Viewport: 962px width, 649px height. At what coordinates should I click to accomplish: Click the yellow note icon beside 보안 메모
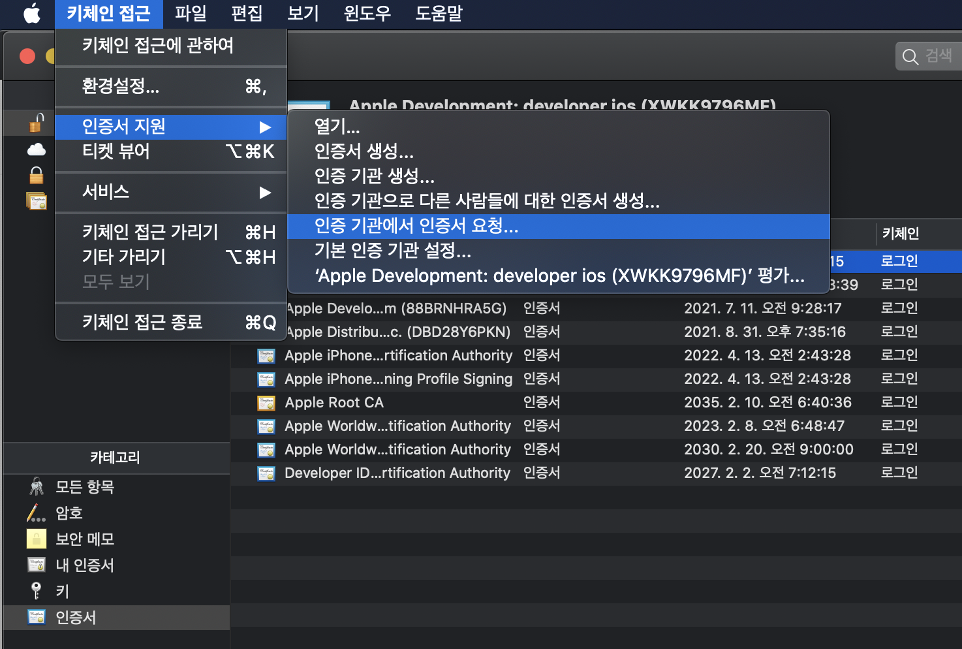37,539
